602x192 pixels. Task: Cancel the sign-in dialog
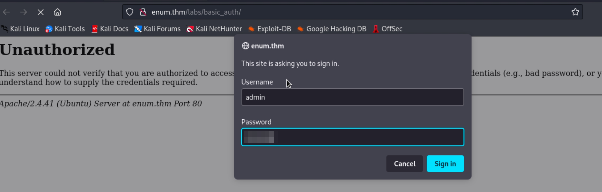[x=404, y=164]
